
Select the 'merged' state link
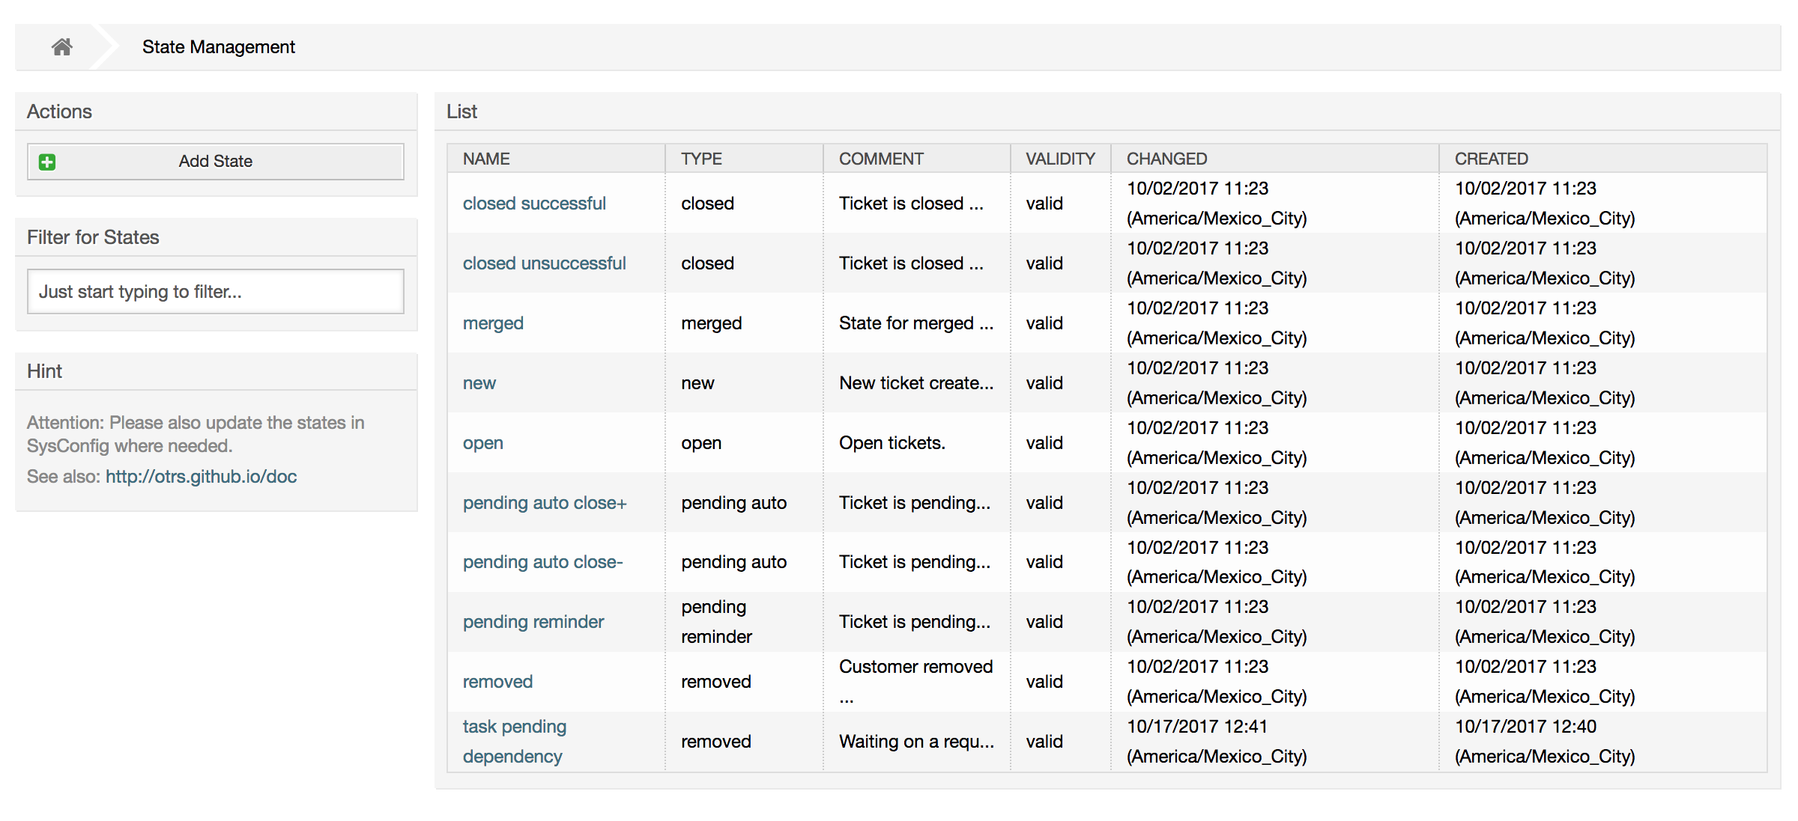click(x=492, y=323)
